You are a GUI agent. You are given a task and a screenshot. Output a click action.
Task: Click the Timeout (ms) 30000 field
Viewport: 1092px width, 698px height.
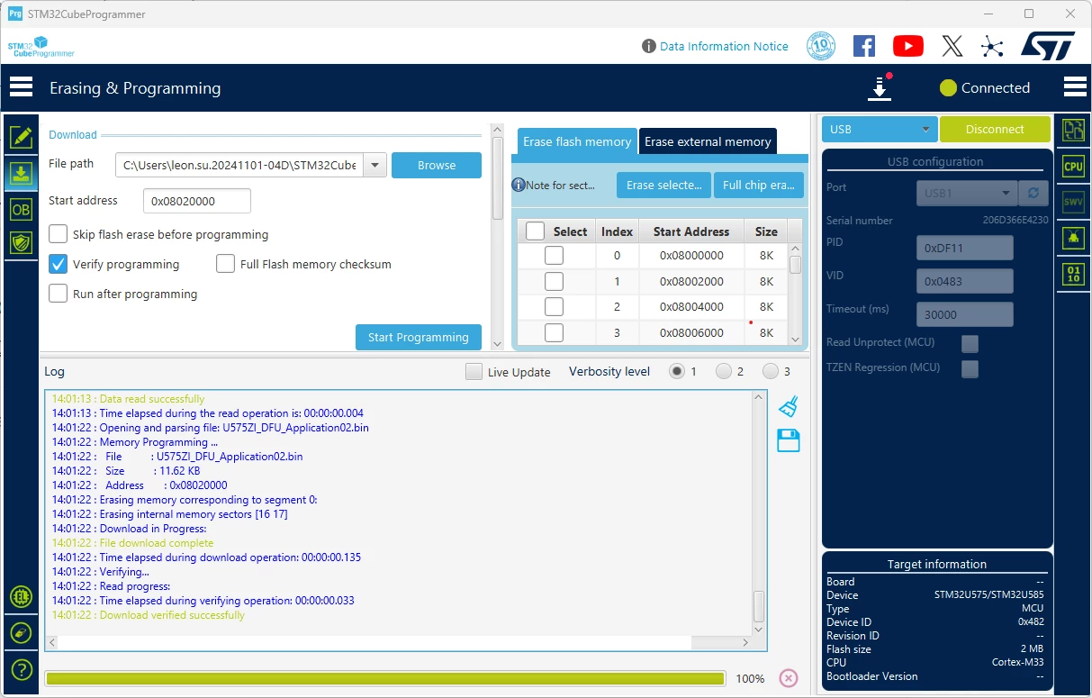click(x=965, y=314)
